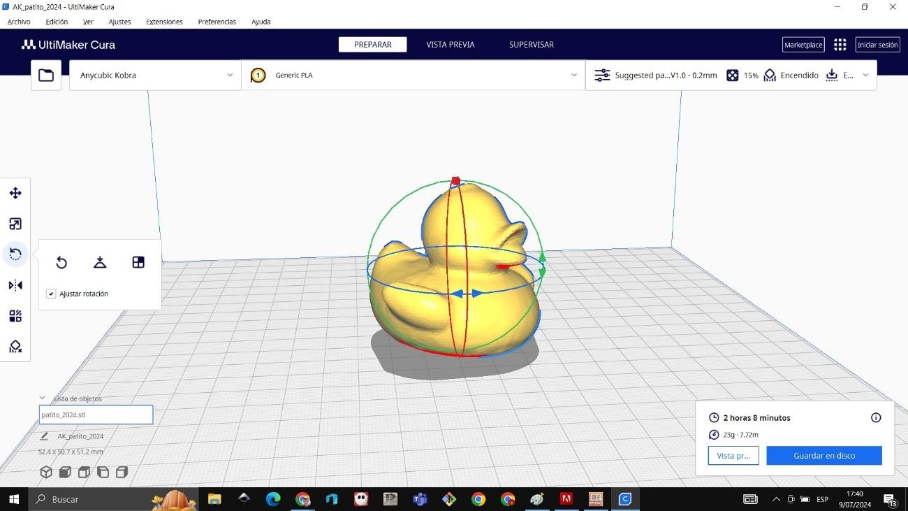Screen dimensions: 908x511
Task: Click the Marketplace button
Action: pos(803,45)
